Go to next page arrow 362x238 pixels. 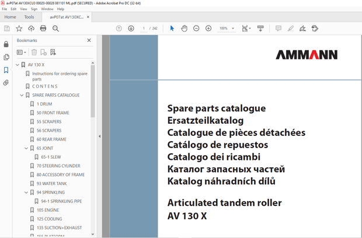click(x=131, y=29)
